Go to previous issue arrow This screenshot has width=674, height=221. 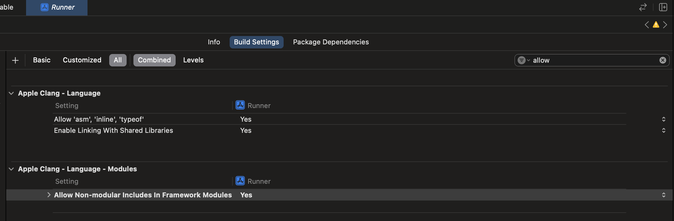(647, 25)
